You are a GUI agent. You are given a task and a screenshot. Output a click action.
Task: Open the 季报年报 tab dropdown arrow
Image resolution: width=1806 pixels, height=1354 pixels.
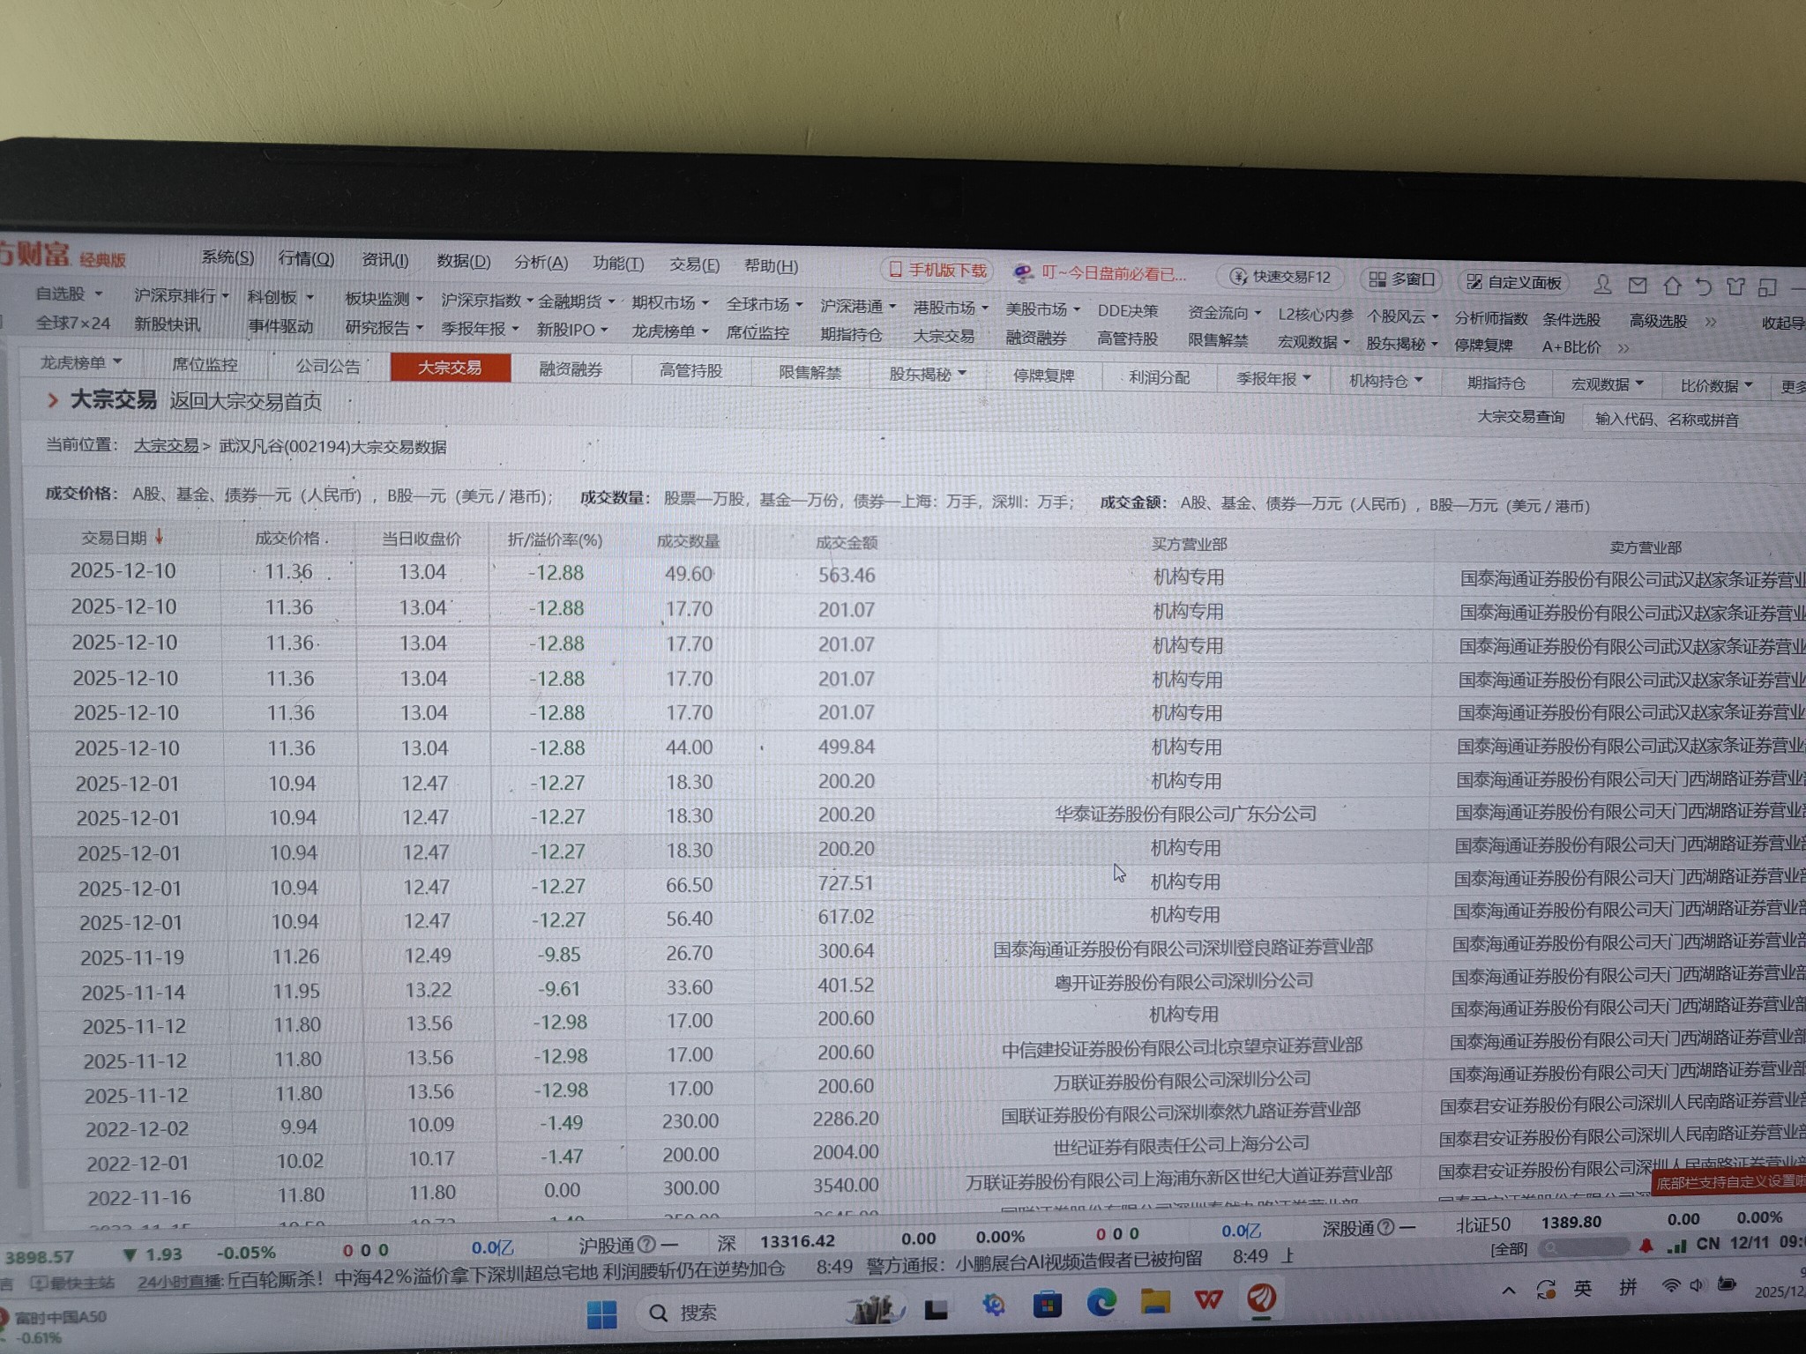click(x=1307, y=378)
